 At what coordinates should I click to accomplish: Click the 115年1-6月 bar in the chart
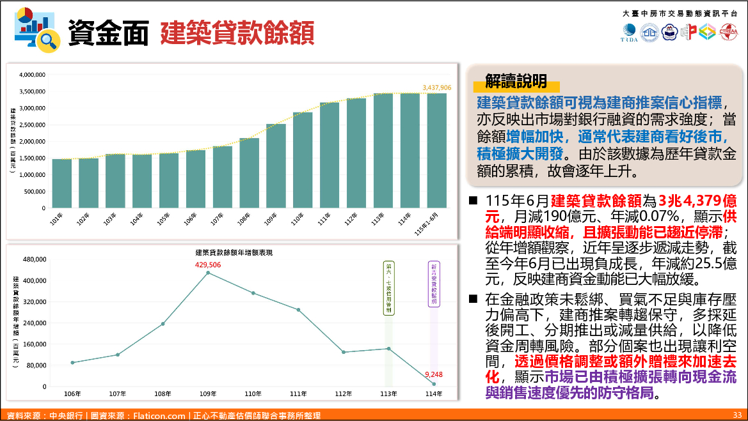437,151
